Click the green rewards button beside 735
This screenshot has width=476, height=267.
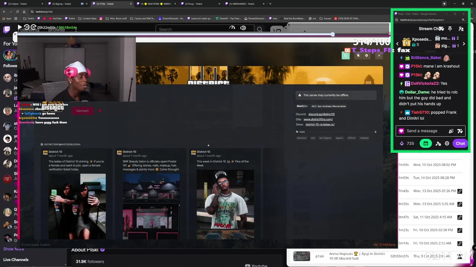coord(426,144)
